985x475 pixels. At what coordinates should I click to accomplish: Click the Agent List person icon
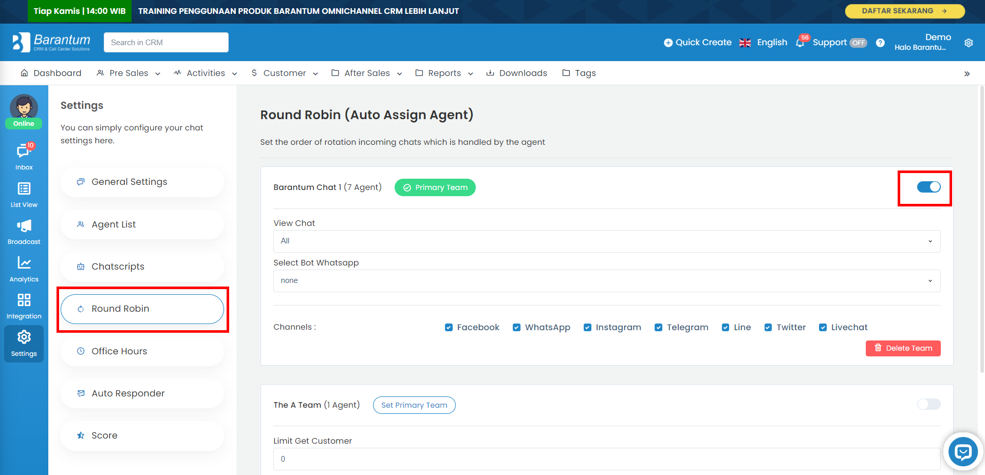(81, 224)
